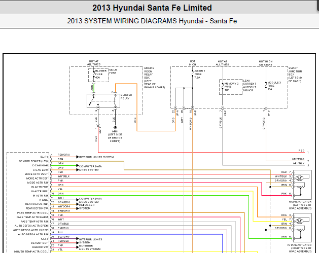Click the "LEAK CURRENT AUTOCUT DEVICE" text

(250, 85)
